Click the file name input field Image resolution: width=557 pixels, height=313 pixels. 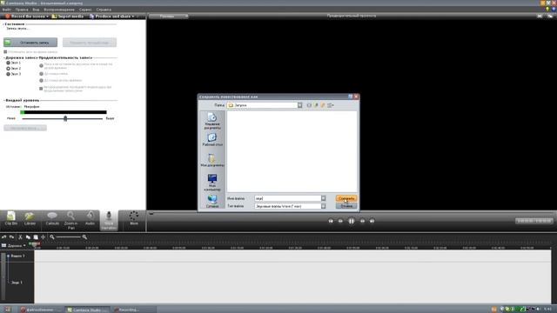287,198
